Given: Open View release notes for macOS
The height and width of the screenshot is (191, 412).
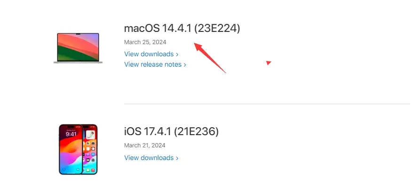Looking at the screenshot, I should tap(153, 64).
